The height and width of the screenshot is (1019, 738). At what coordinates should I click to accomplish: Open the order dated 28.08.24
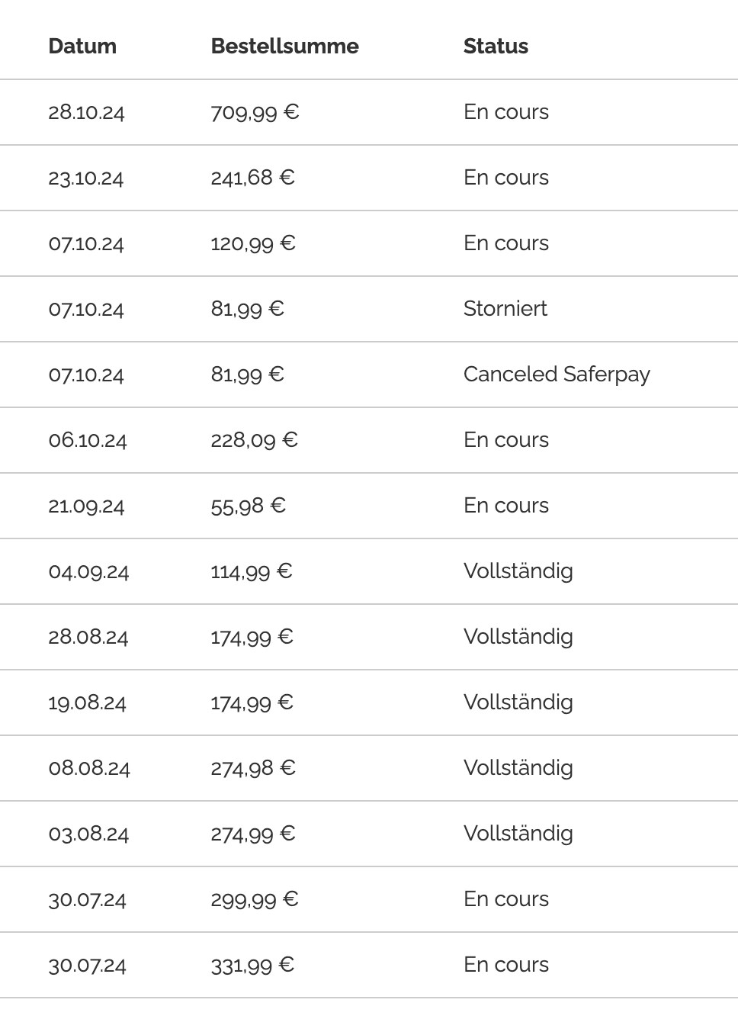[88, 637]
